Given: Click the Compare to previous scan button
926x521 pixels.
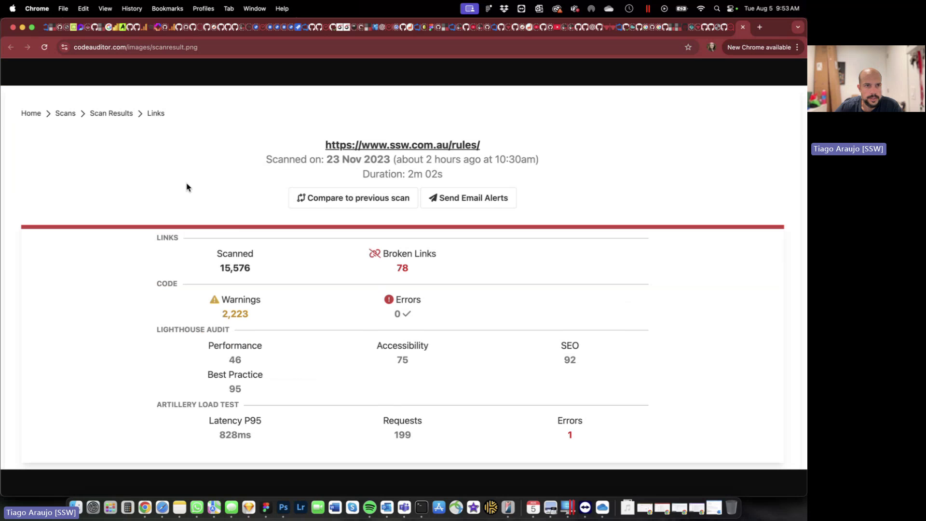Looking at the screenshot, I should tap(353, 198).
